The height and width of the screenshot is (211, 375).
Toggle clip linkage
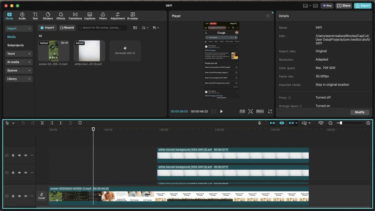(291, 123)
